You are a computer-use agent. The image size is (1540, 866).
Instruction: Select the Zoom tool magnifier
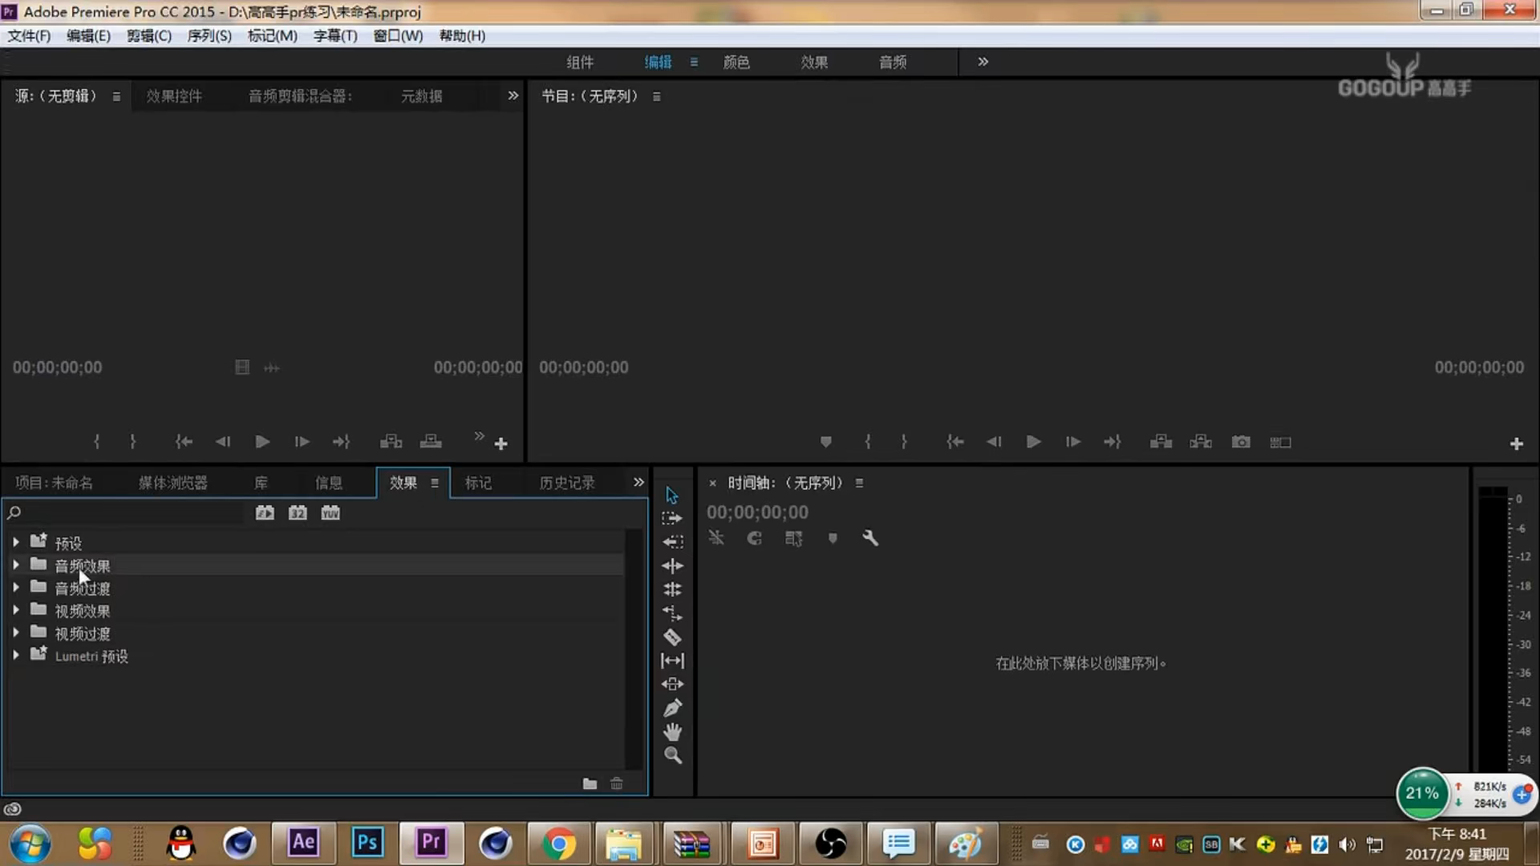click(672, 755)
